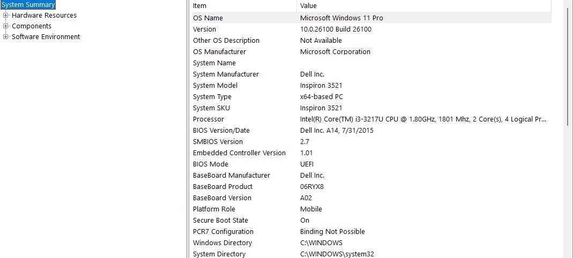Select the PCR7 Configuration row
Image resolution: width=573 pixels, height=258 pixels.
coord(371,232)
